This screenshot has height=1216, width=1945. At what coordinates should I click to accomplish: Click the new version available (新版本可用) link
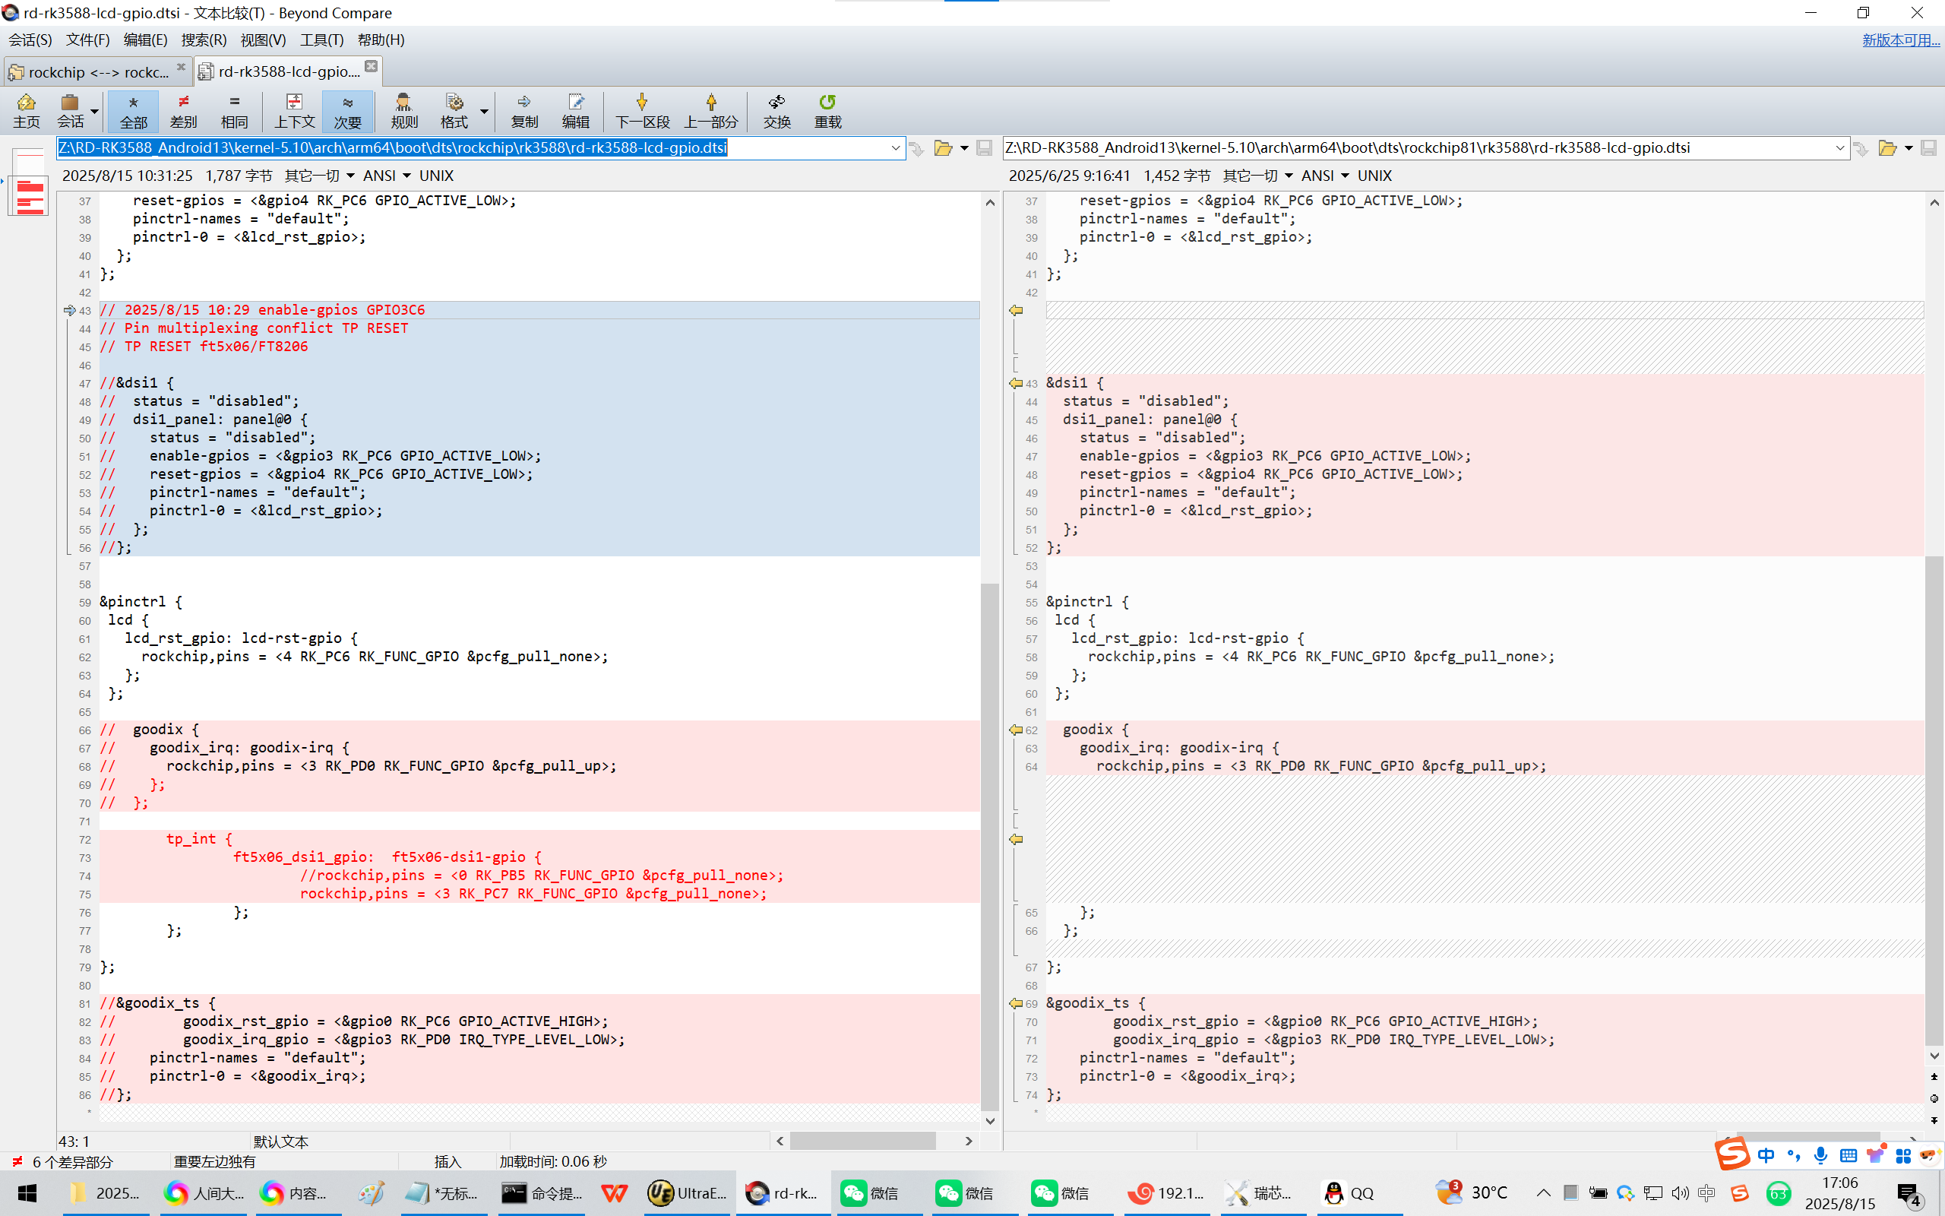point(1901,40)
